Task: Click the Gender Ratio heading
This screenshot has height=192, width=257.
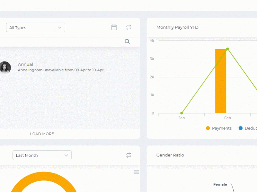Action: [x=170, y=155]
